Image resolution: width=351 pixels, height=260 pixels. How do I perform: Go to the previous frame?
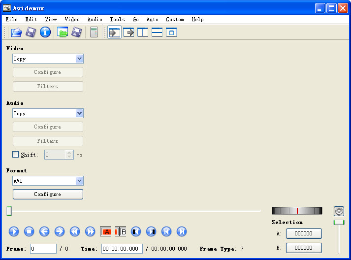[44, 231]
